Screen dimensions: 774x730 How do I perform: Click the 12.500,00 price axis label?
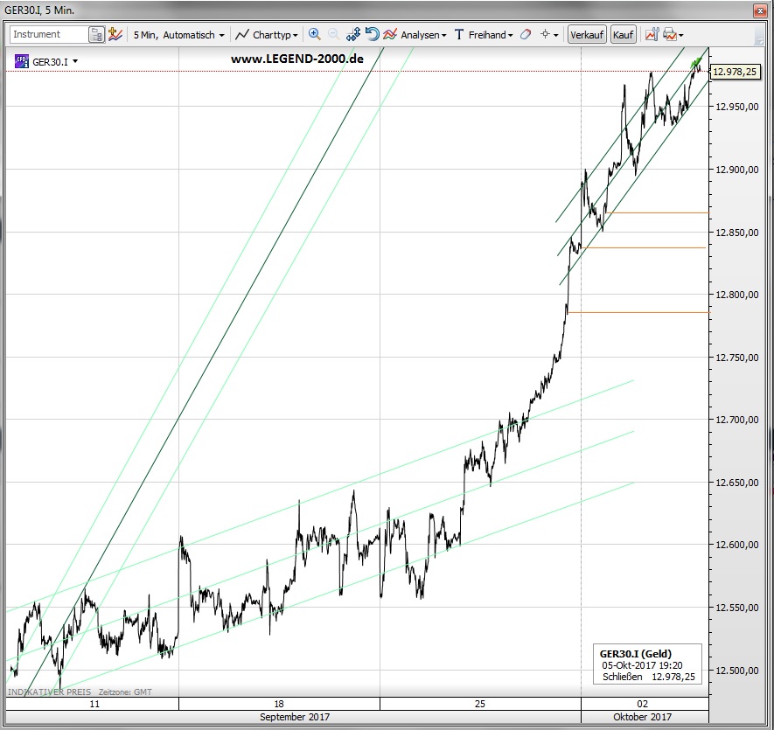(x=737, y=671)
